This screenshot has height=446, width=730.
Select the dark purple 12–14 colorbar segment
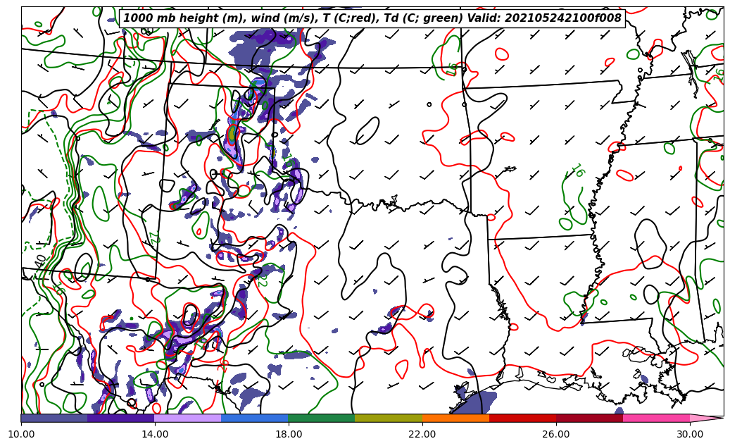tap(121, 418)
